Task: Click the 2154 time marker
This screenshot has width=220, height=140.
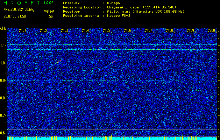Action: [85, 30]
